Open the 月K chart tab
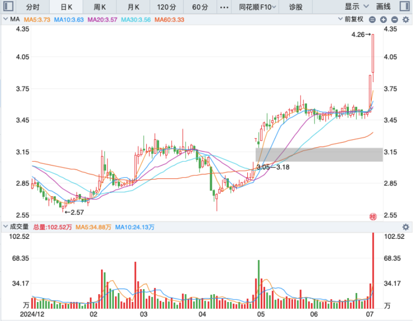Viewport: 413px width, 321px height. click(133, 7)
